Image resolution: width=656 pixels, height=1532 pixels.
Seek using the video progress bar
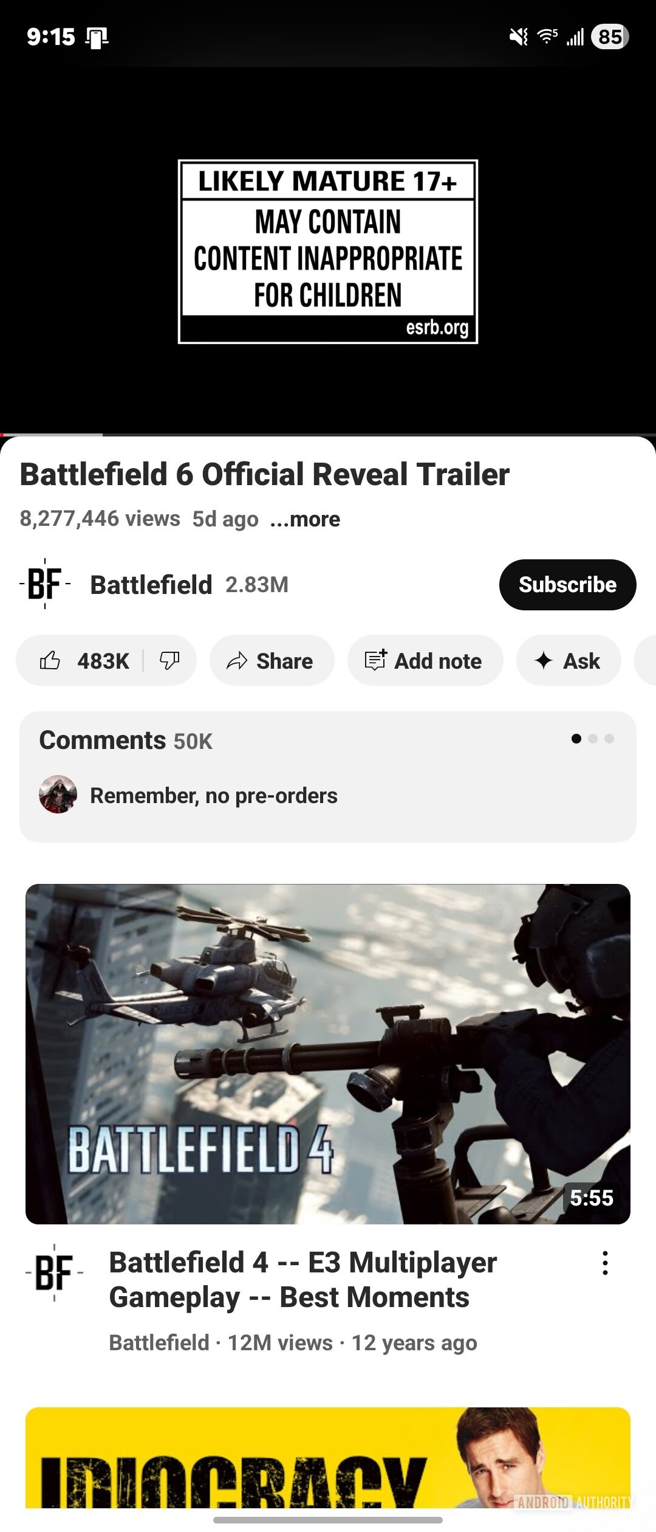click(x=328, y=435)
